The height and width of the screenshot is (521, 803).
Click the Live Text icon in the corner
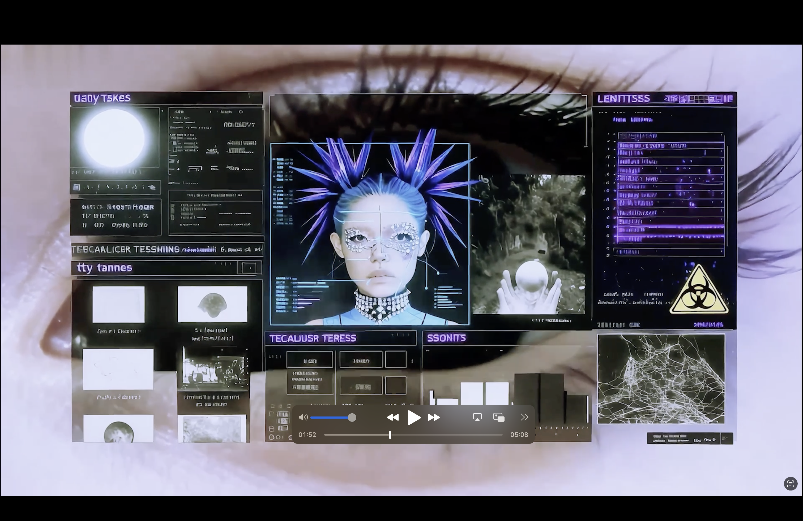coord(790,484)
